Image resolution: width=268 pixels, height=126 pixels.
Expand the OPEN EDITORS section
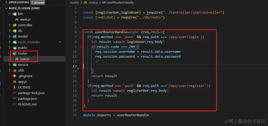pos(6,2)
